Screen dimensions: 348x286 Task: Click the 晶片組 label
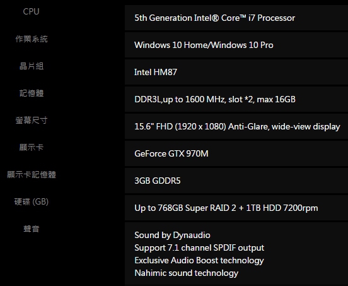tap(32, 66)
